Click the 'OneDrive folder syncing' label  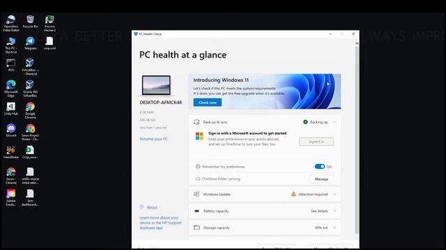221,179
